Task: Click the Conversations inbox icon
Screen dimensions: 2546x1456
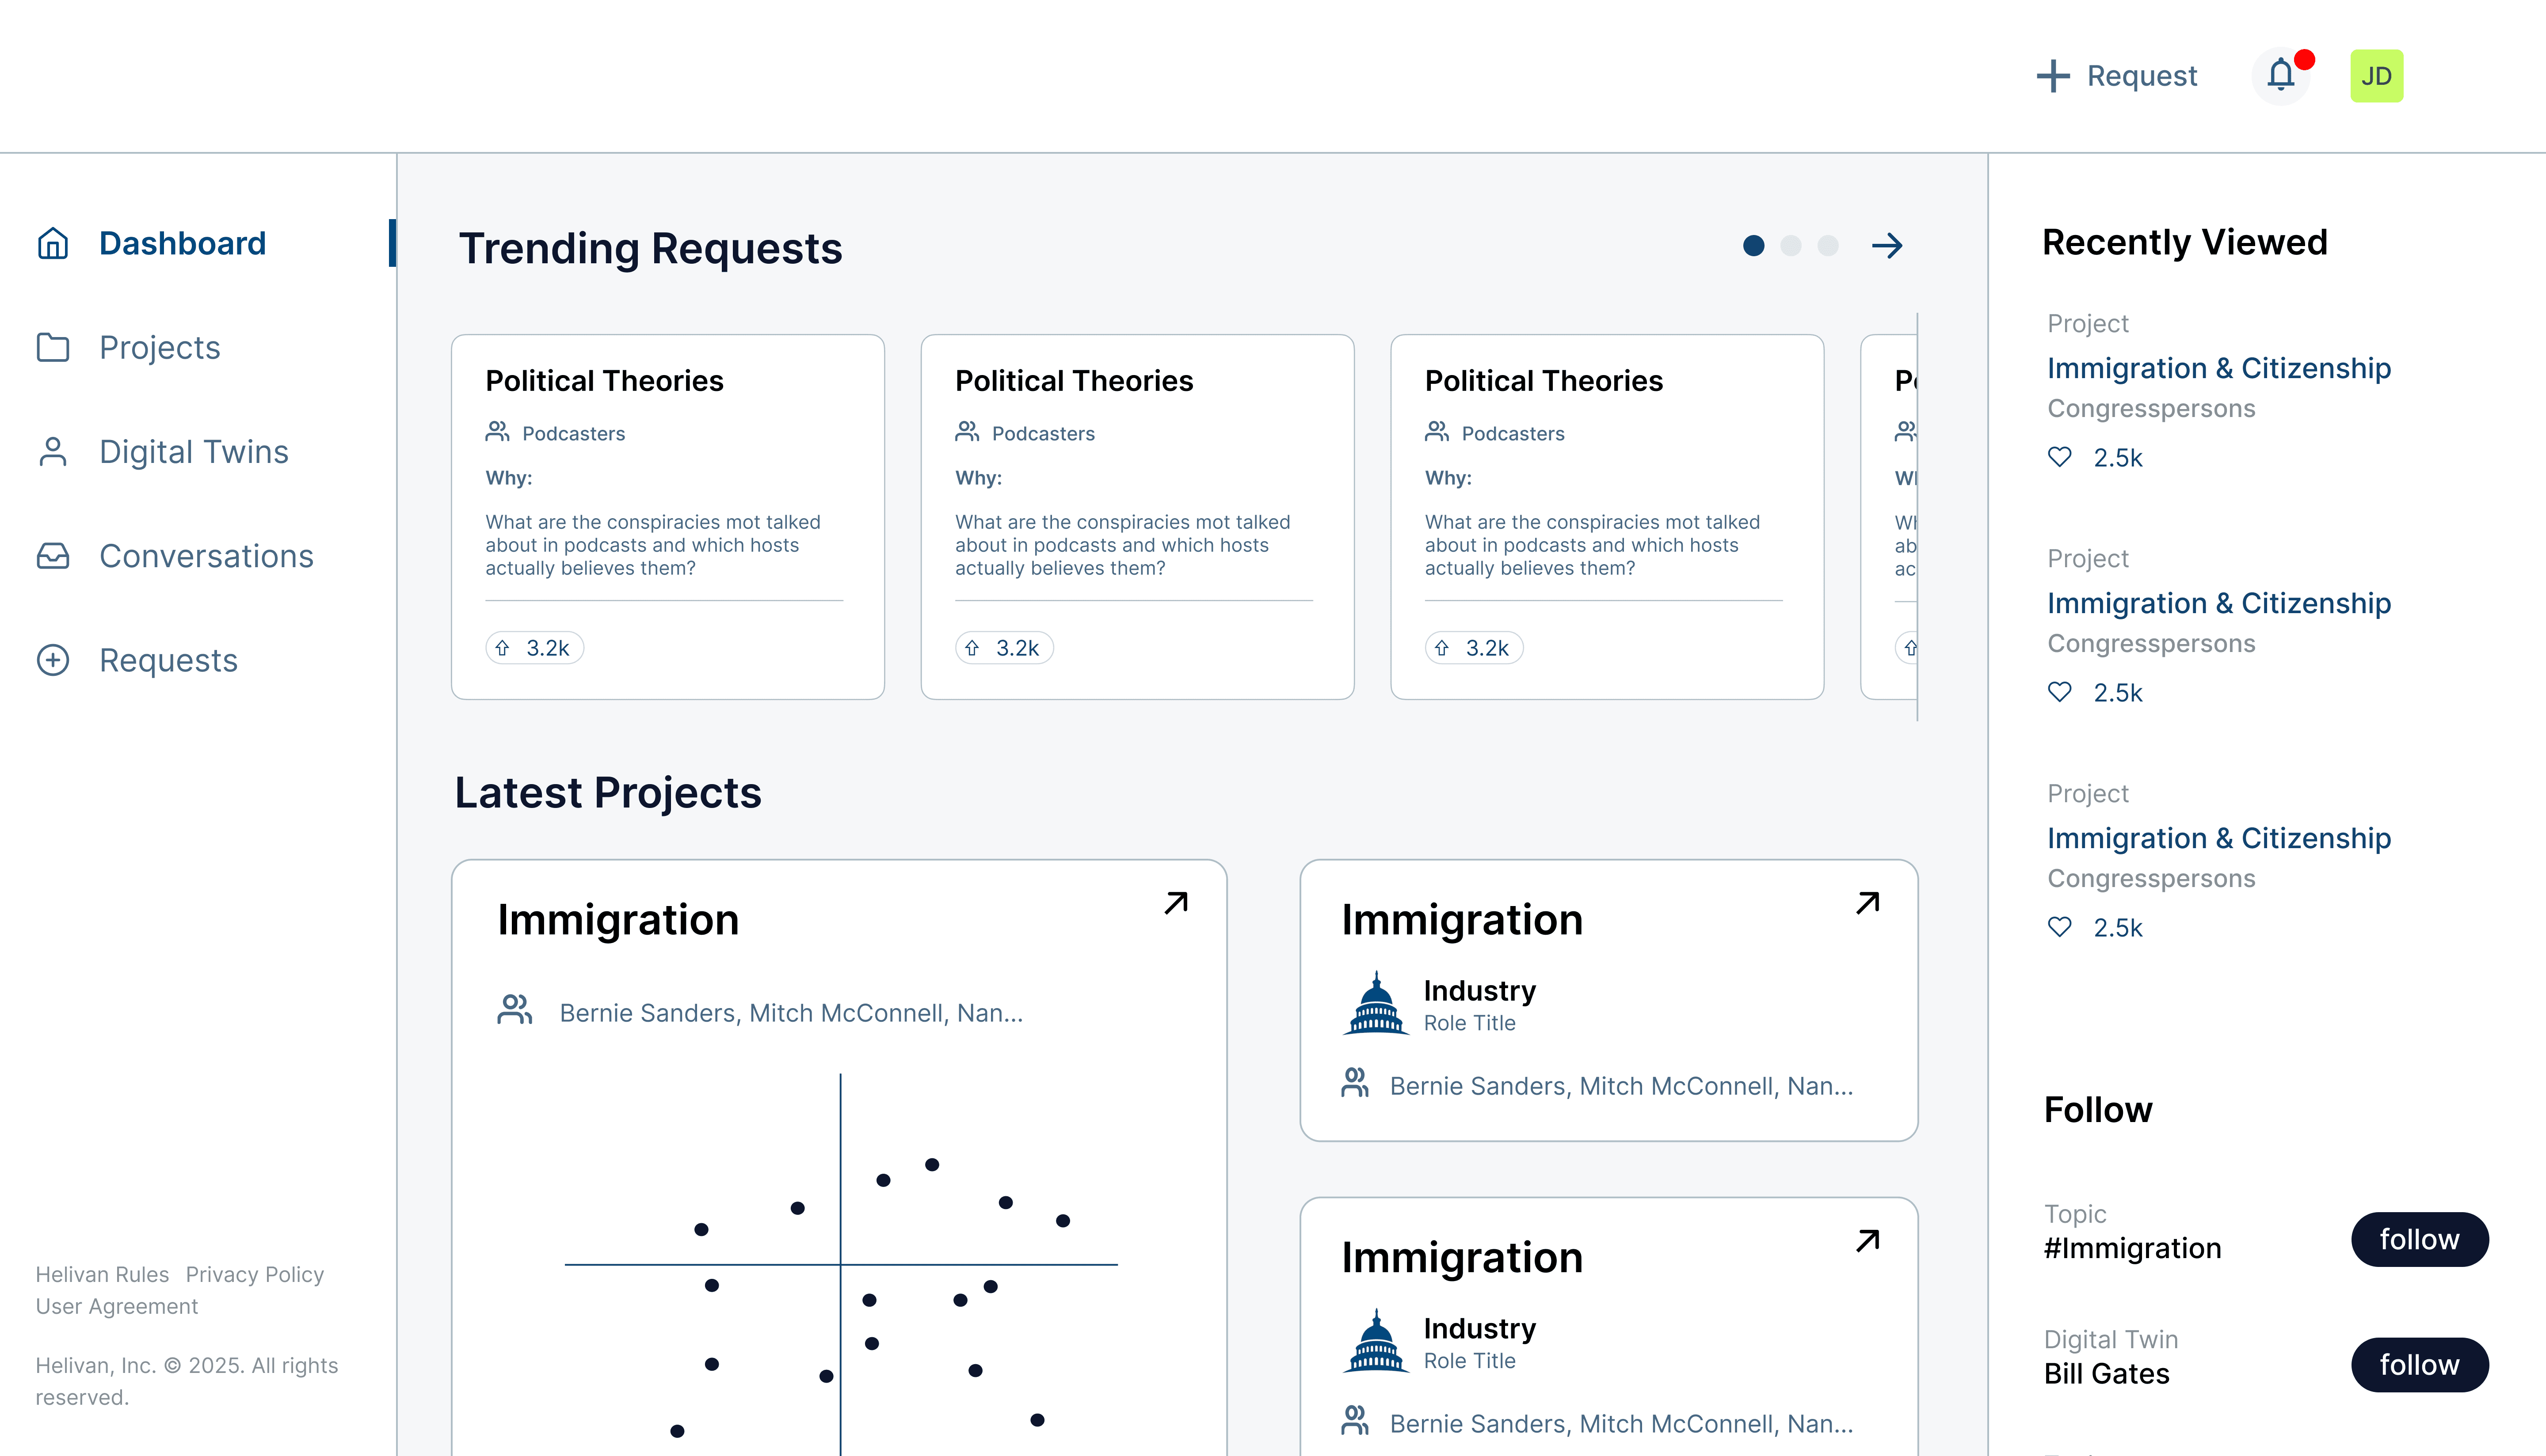Action: [x=53, y=556]
